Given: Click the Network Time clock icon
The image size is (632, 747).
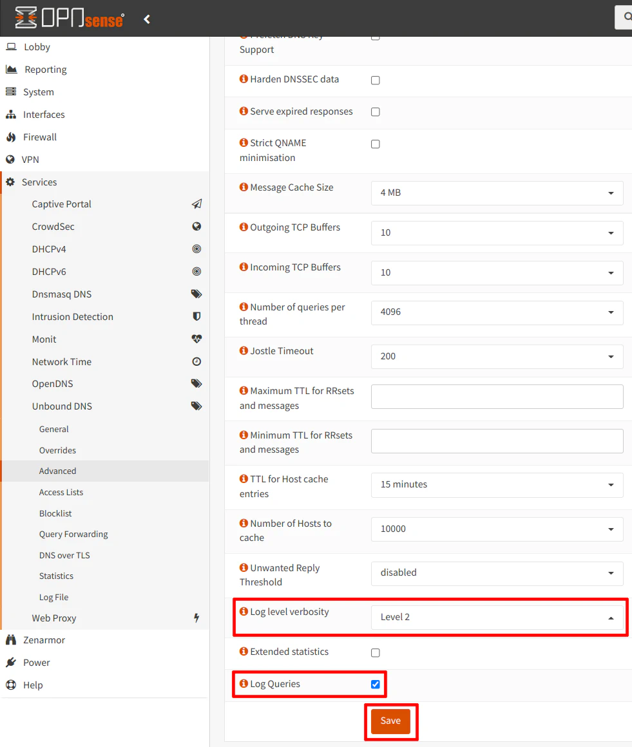Looking at the screenshot, I should [196, 362].
